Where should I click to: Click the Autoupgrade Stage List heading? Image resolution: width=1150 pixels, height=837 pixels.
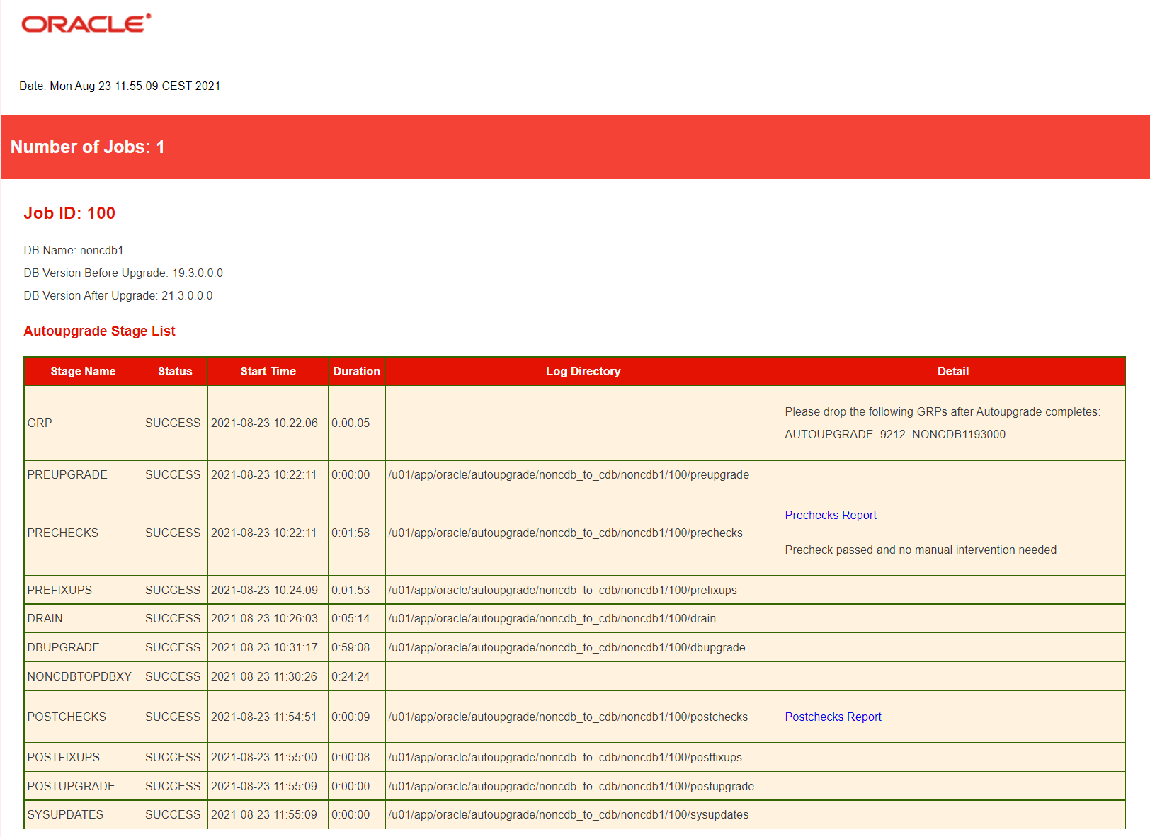coord(99,331)
